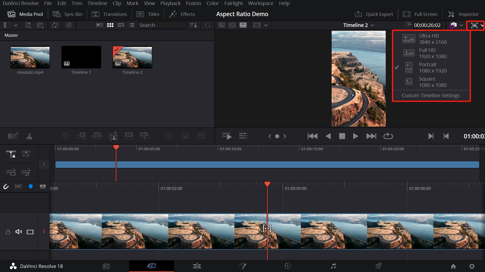Select the moutain.mp4 clip thumbnail

(30, 57)
